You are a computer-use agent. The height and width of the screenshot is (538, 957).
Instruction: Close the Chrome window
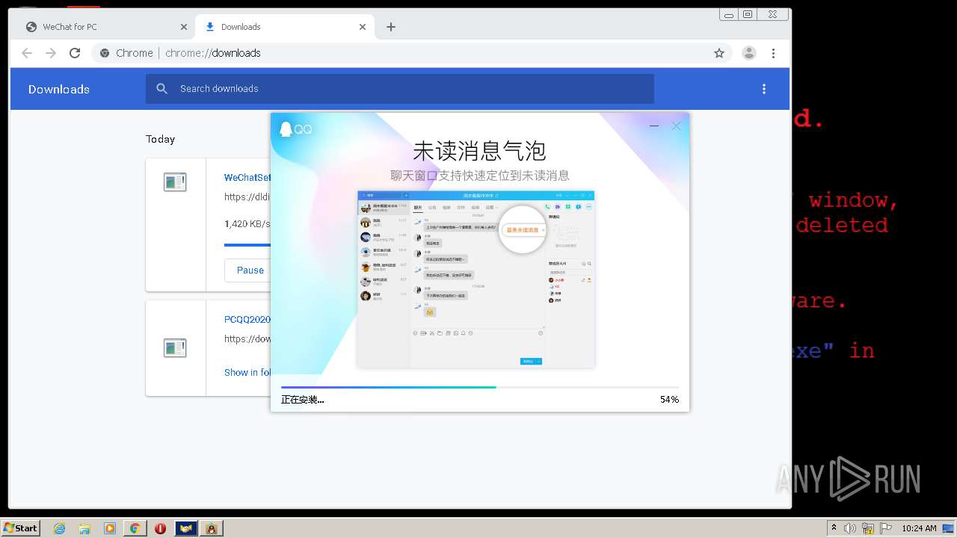[772, 14]
